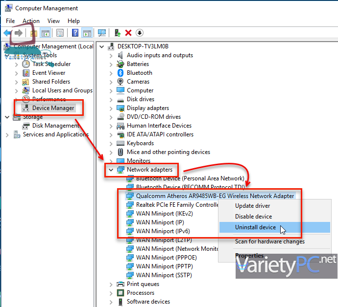This screenshot has height=307, width=338.
Task: Click the Software devices category
Action: [x=148, y=302]
